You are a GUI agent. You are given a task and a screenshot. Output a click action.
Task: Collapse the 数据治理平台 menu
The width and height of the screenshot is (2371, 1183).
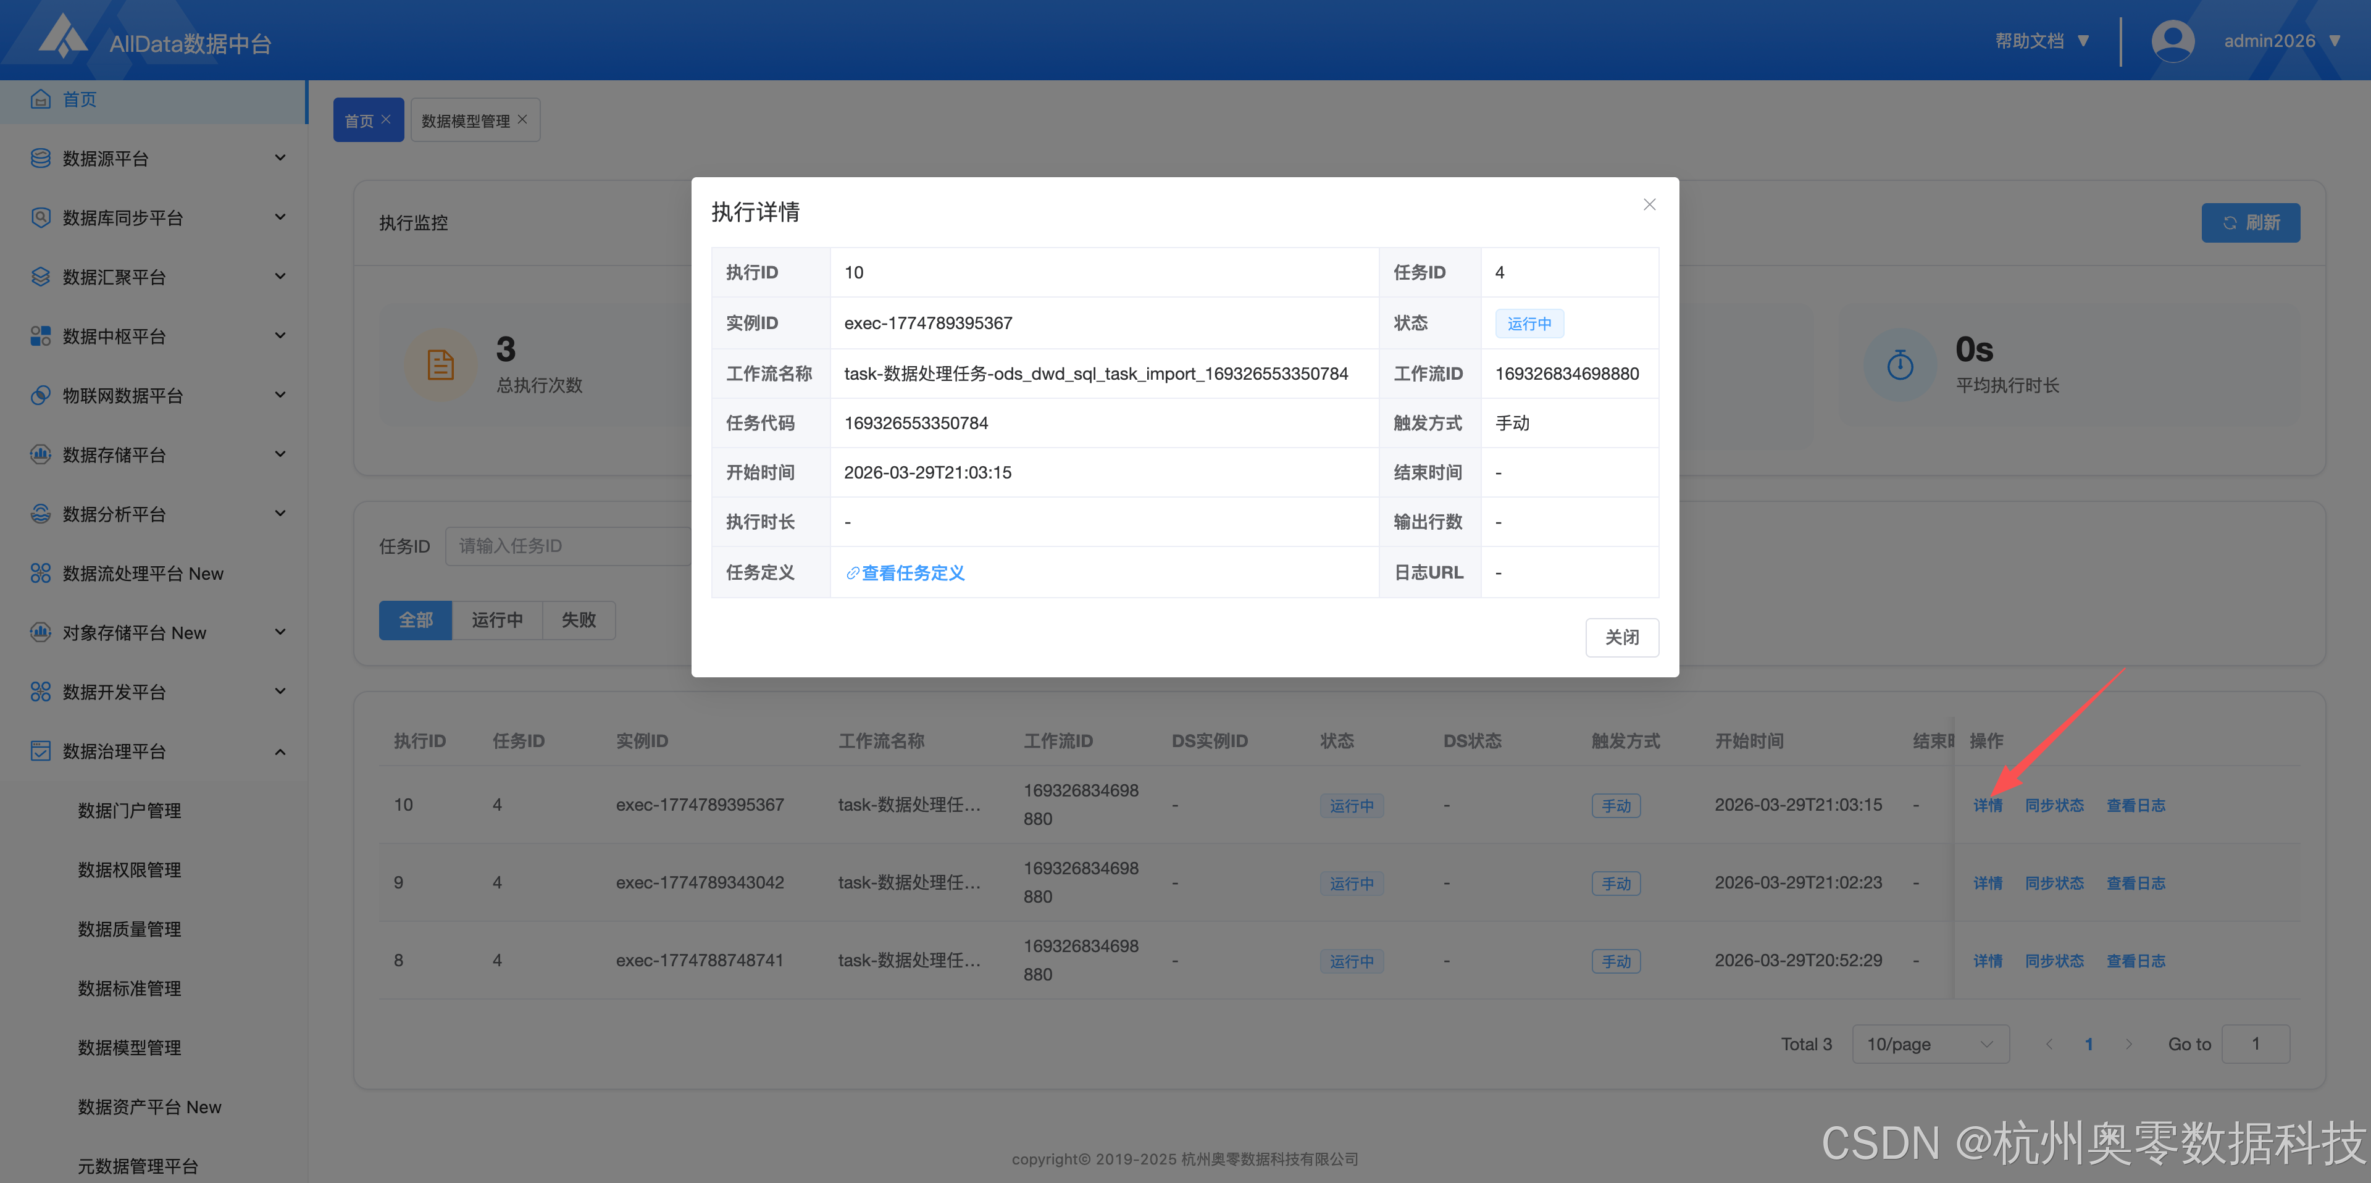(x=280, y=751)
